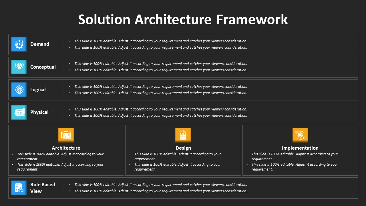Select the Architecture heading under orange icon
The height and width of the screenshot is (206, 366).
[66, 148]
